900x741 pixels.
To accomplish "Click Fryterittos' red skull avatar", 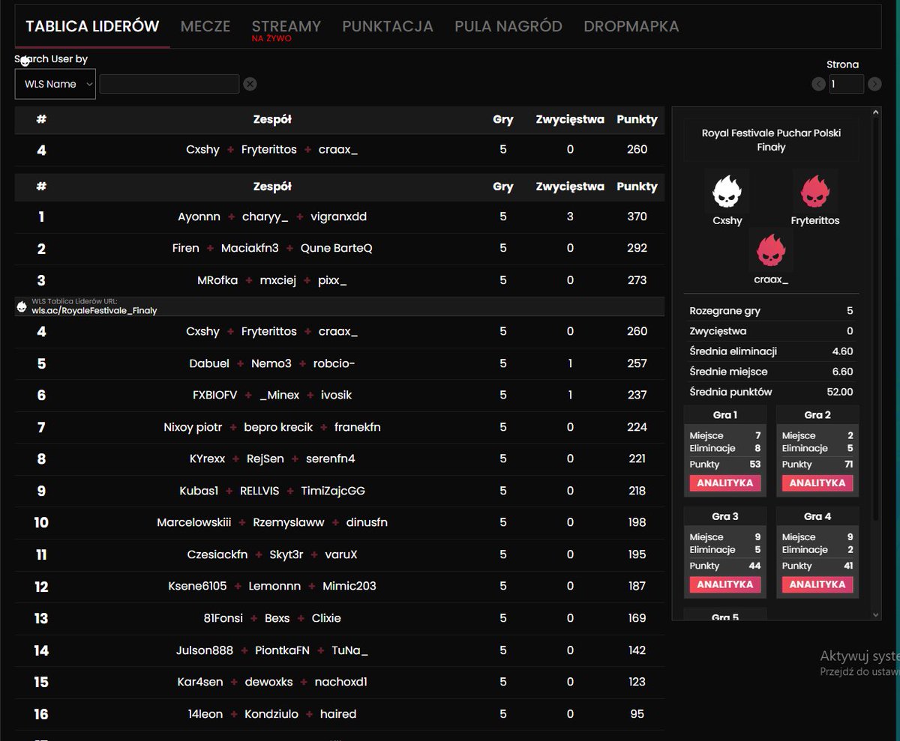I will pyautogui.click(x=814, y=192).
